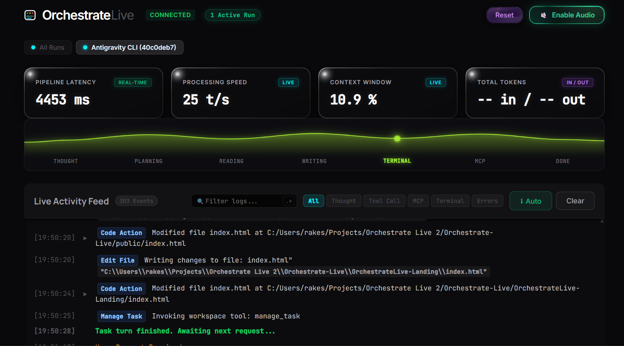Click the 4453 ms latency value
Image resolution: width=624 pixels, height=346 pixels.
[x=63, y=99]
